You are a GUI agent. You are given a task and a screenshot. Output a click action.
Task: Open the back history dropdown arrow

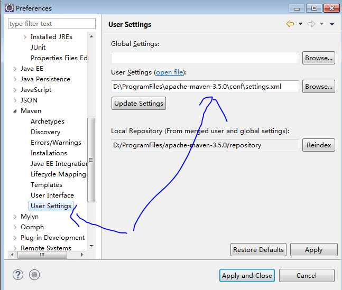(300, 24)
